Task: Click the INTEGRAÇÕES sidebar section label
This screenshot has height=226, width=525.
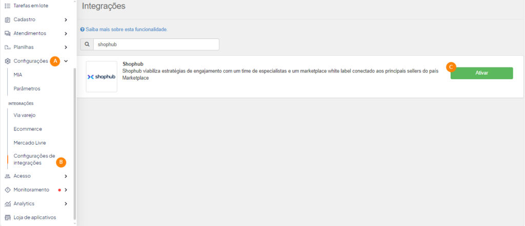Action: coord(21,103)
